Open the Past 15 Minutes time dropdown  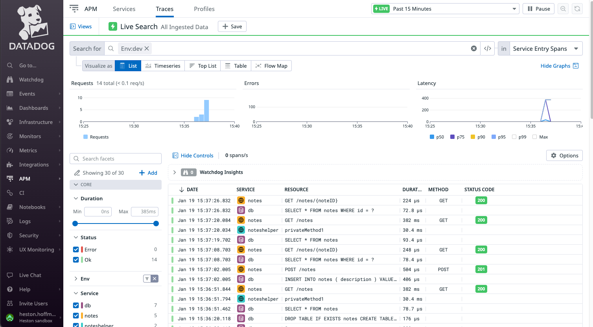445,9
